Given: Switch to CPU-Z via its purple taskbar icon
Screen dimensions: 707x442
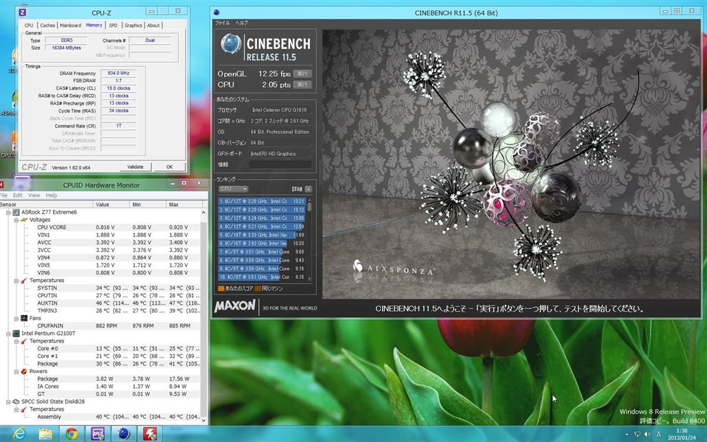Looking at the screenshot, I should coord(97,434).
